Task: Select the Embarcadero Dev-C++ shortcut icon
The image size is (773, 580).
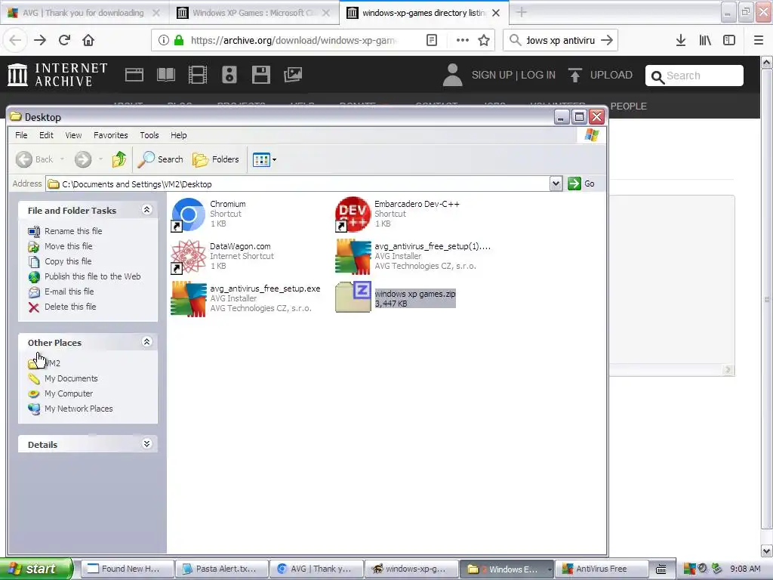Action: pos(353,214)
